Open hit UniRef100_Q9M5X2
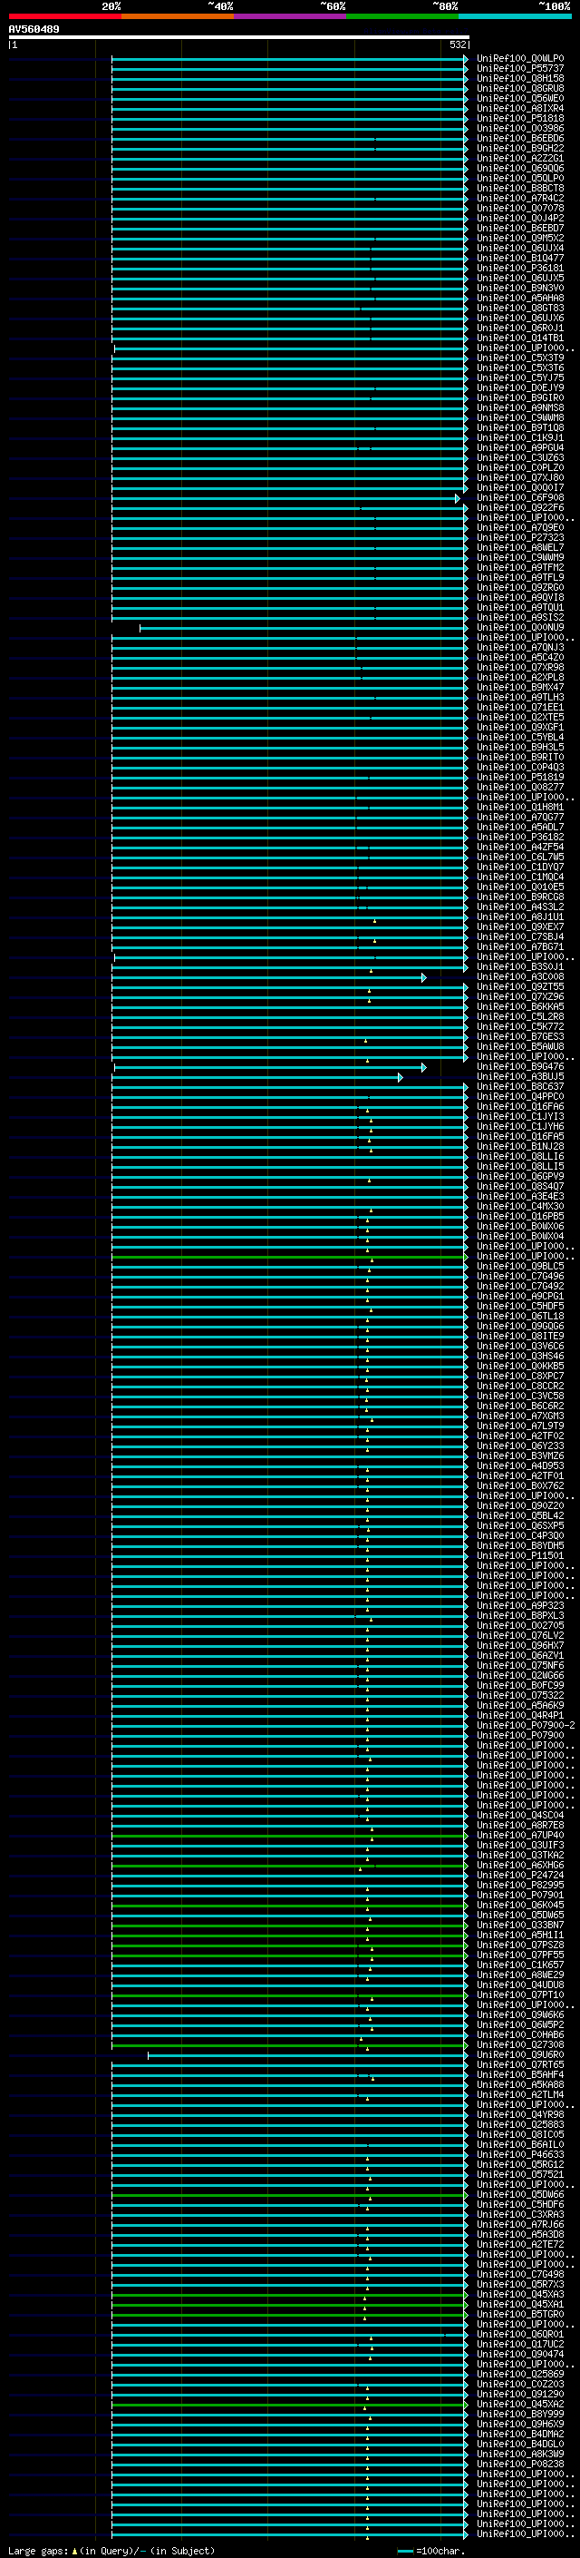The height and width of the screenshot is (2558, 580). (519, 239)
